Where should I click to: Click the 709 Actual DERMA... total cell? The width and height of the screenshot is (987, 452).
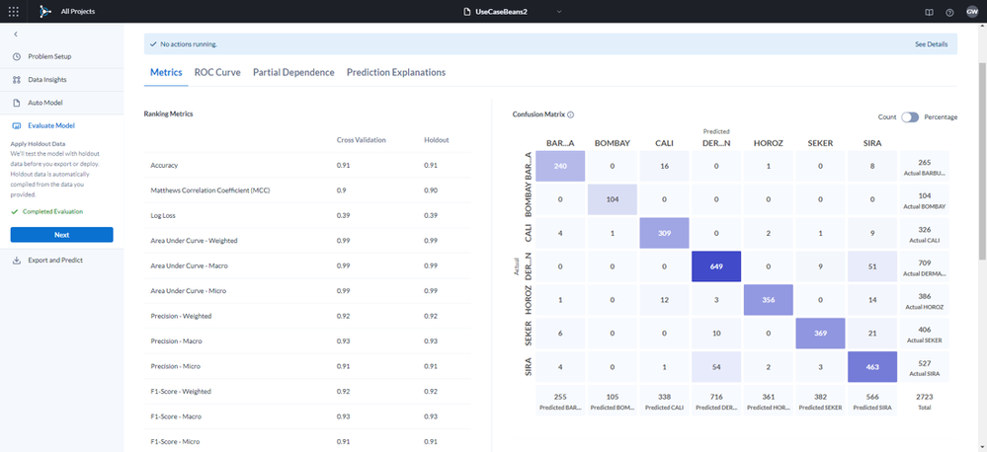point(924,266)
